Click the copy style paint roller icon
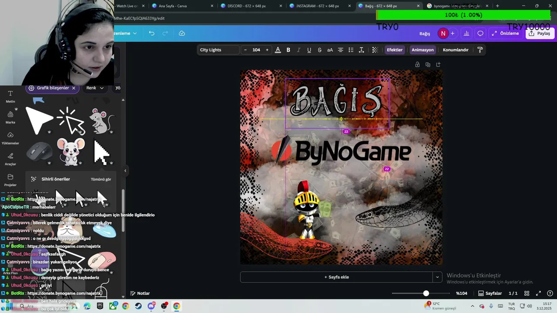This screenshot has height=313, width=557. 480,50
